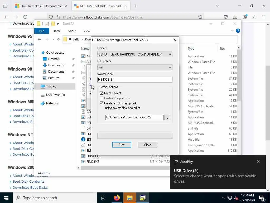Open the File tab in File Explorer

42,31
